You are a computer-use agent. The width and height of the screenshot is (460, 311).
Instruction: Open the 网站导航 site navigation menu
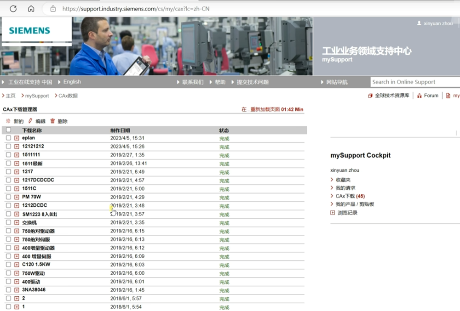tap(337, 82)
